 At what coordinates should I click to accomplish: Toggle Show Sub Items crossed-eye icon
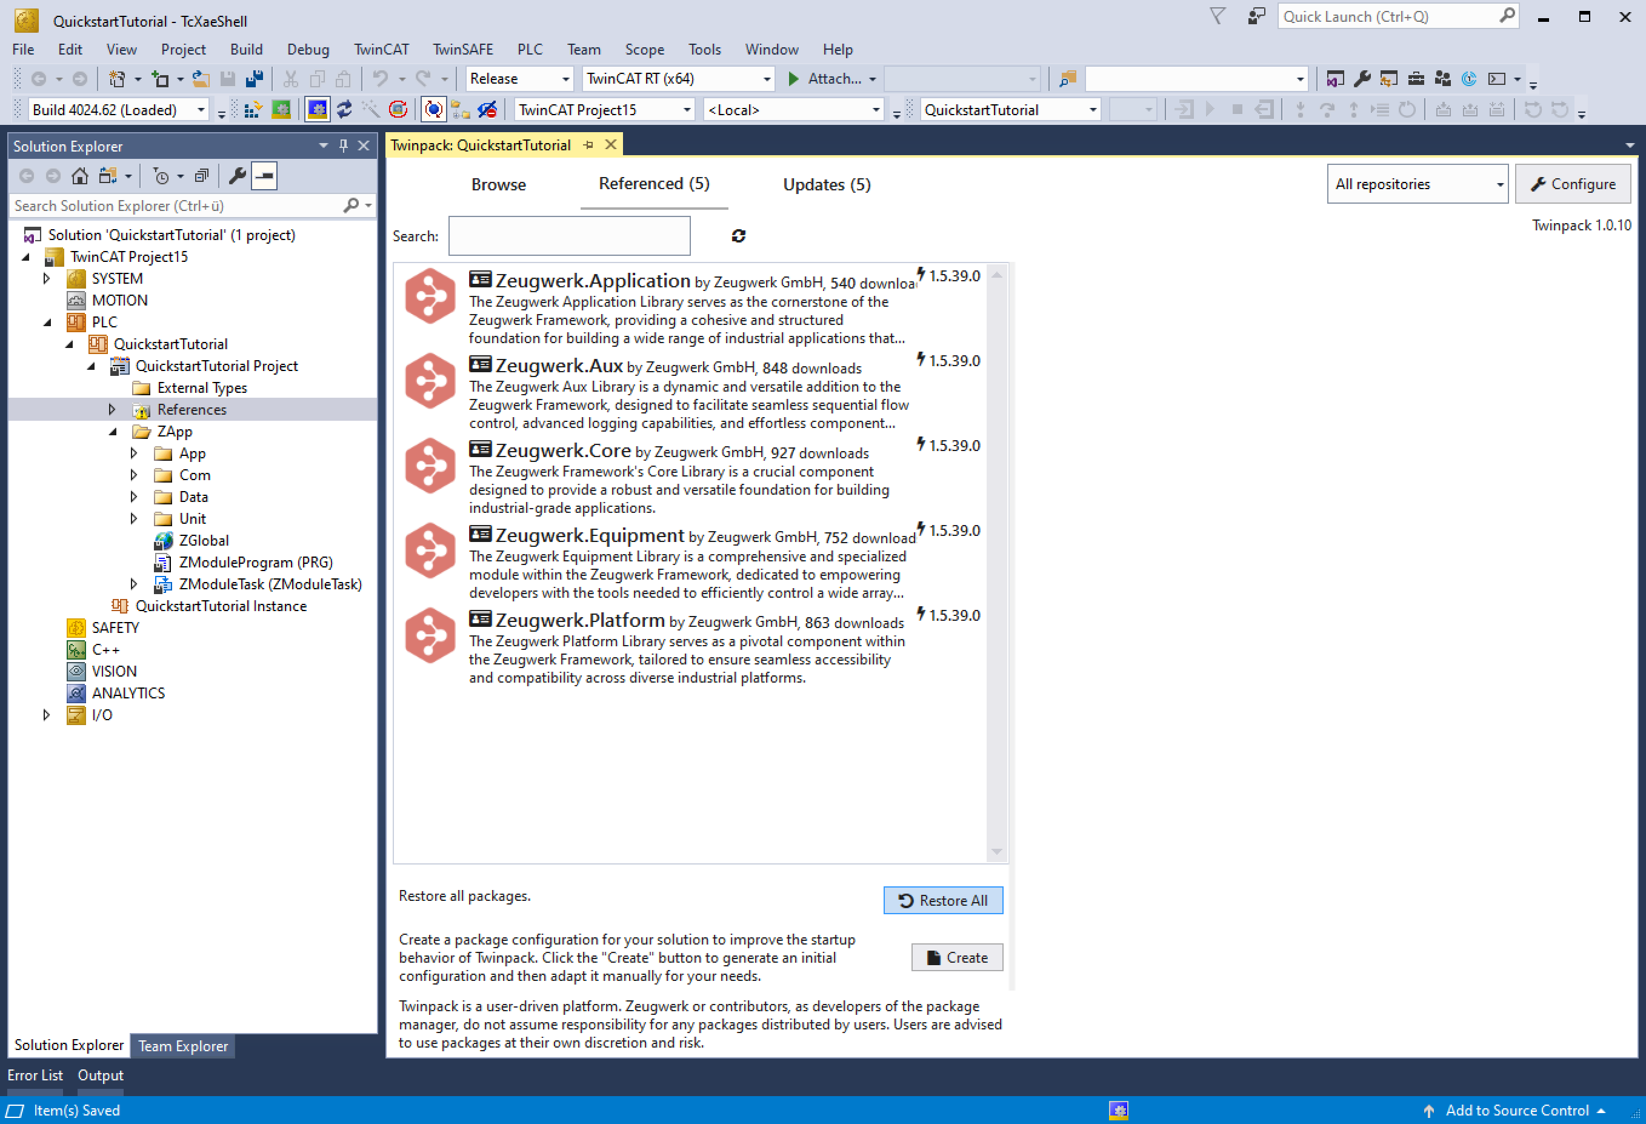pyautogui.click(x=487, y=110)
